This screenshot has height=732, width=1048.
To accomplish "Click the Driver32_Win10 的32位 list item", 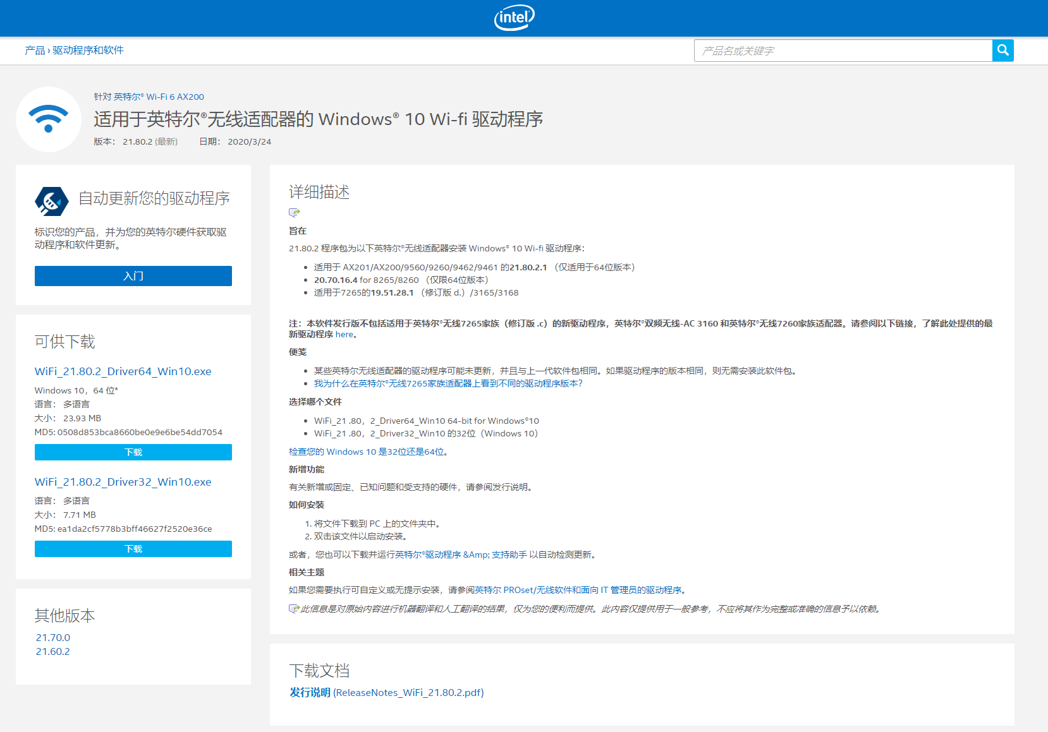I will [x=426, y=433].
